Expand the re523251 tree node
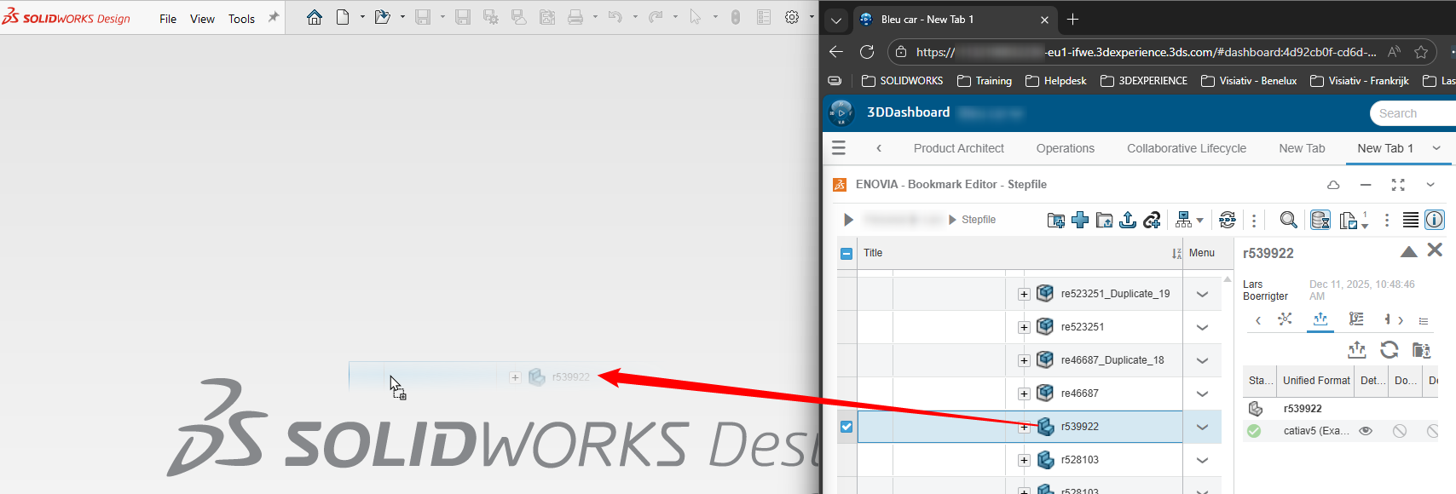The height and width of the screenshot is (494, 1456). click(x=1024, y=327)
